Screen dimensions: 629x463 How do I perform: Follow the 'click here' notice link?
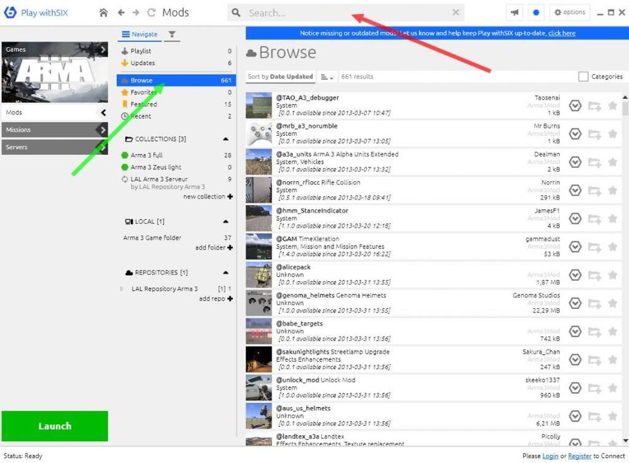(562, 33)
